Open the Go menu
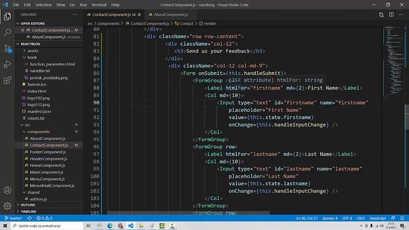 click(72, 4)
